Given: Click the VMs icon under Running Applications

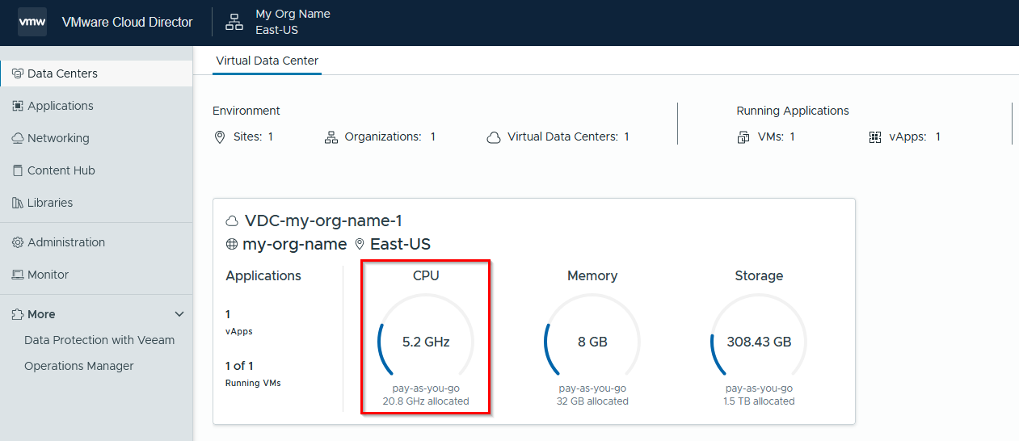Looking at the screenshot, I should coord(743,137).
